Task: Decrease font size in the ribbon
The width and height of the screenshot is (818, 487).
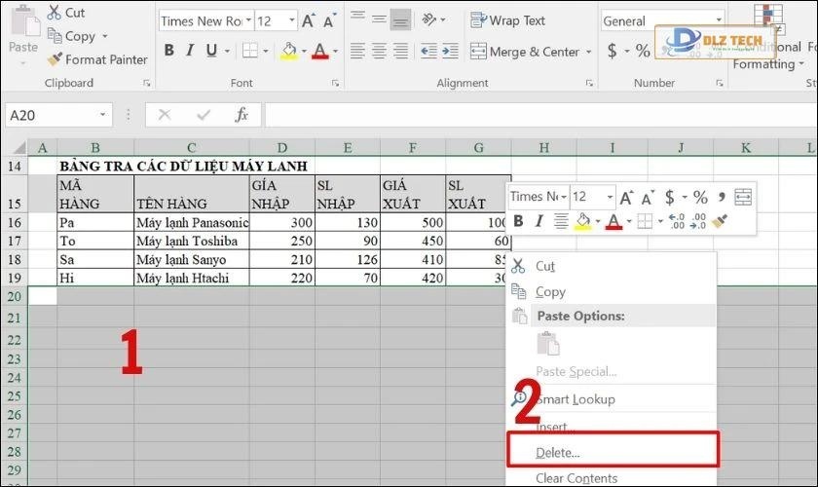Action: point(329,20)
